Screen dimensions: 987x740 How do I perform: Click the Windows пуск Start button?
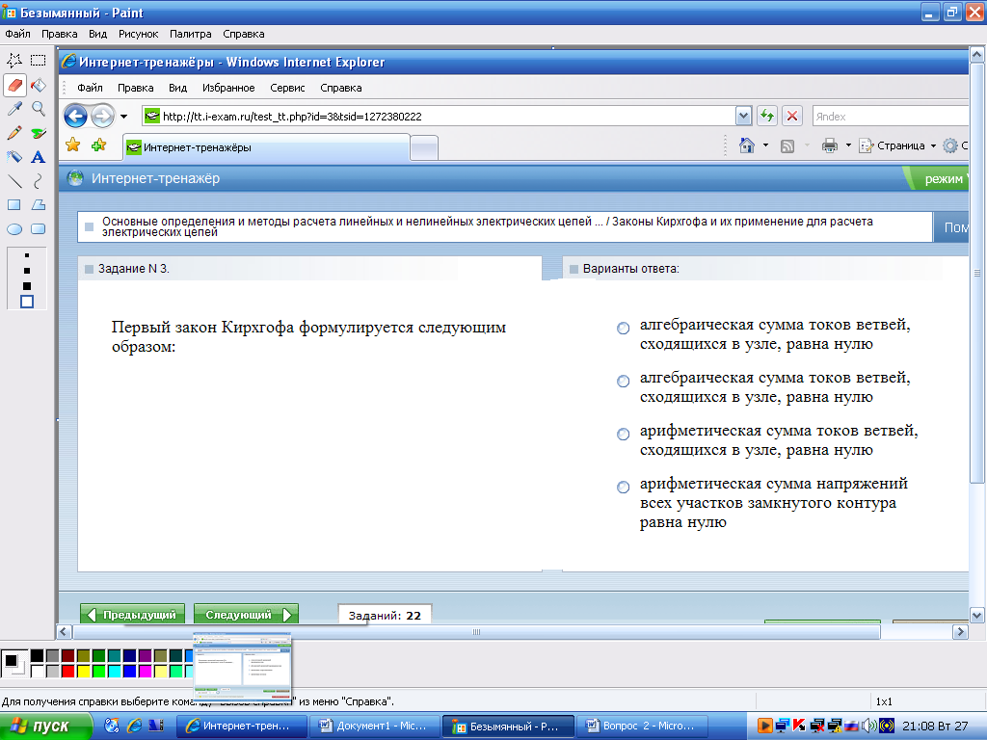[x=45, y=727]
